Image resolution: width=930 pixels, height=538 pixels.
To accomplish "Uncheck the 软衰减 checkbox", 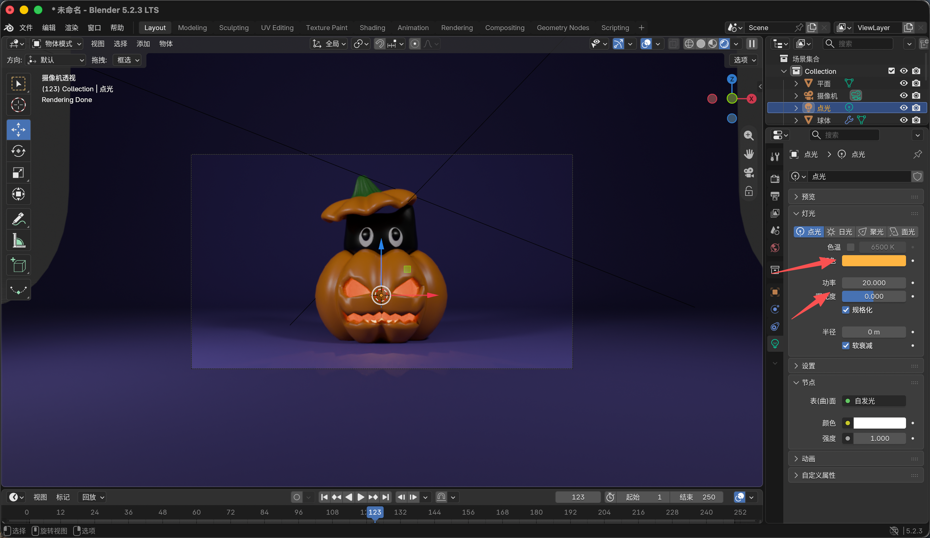I will [845, 346].
